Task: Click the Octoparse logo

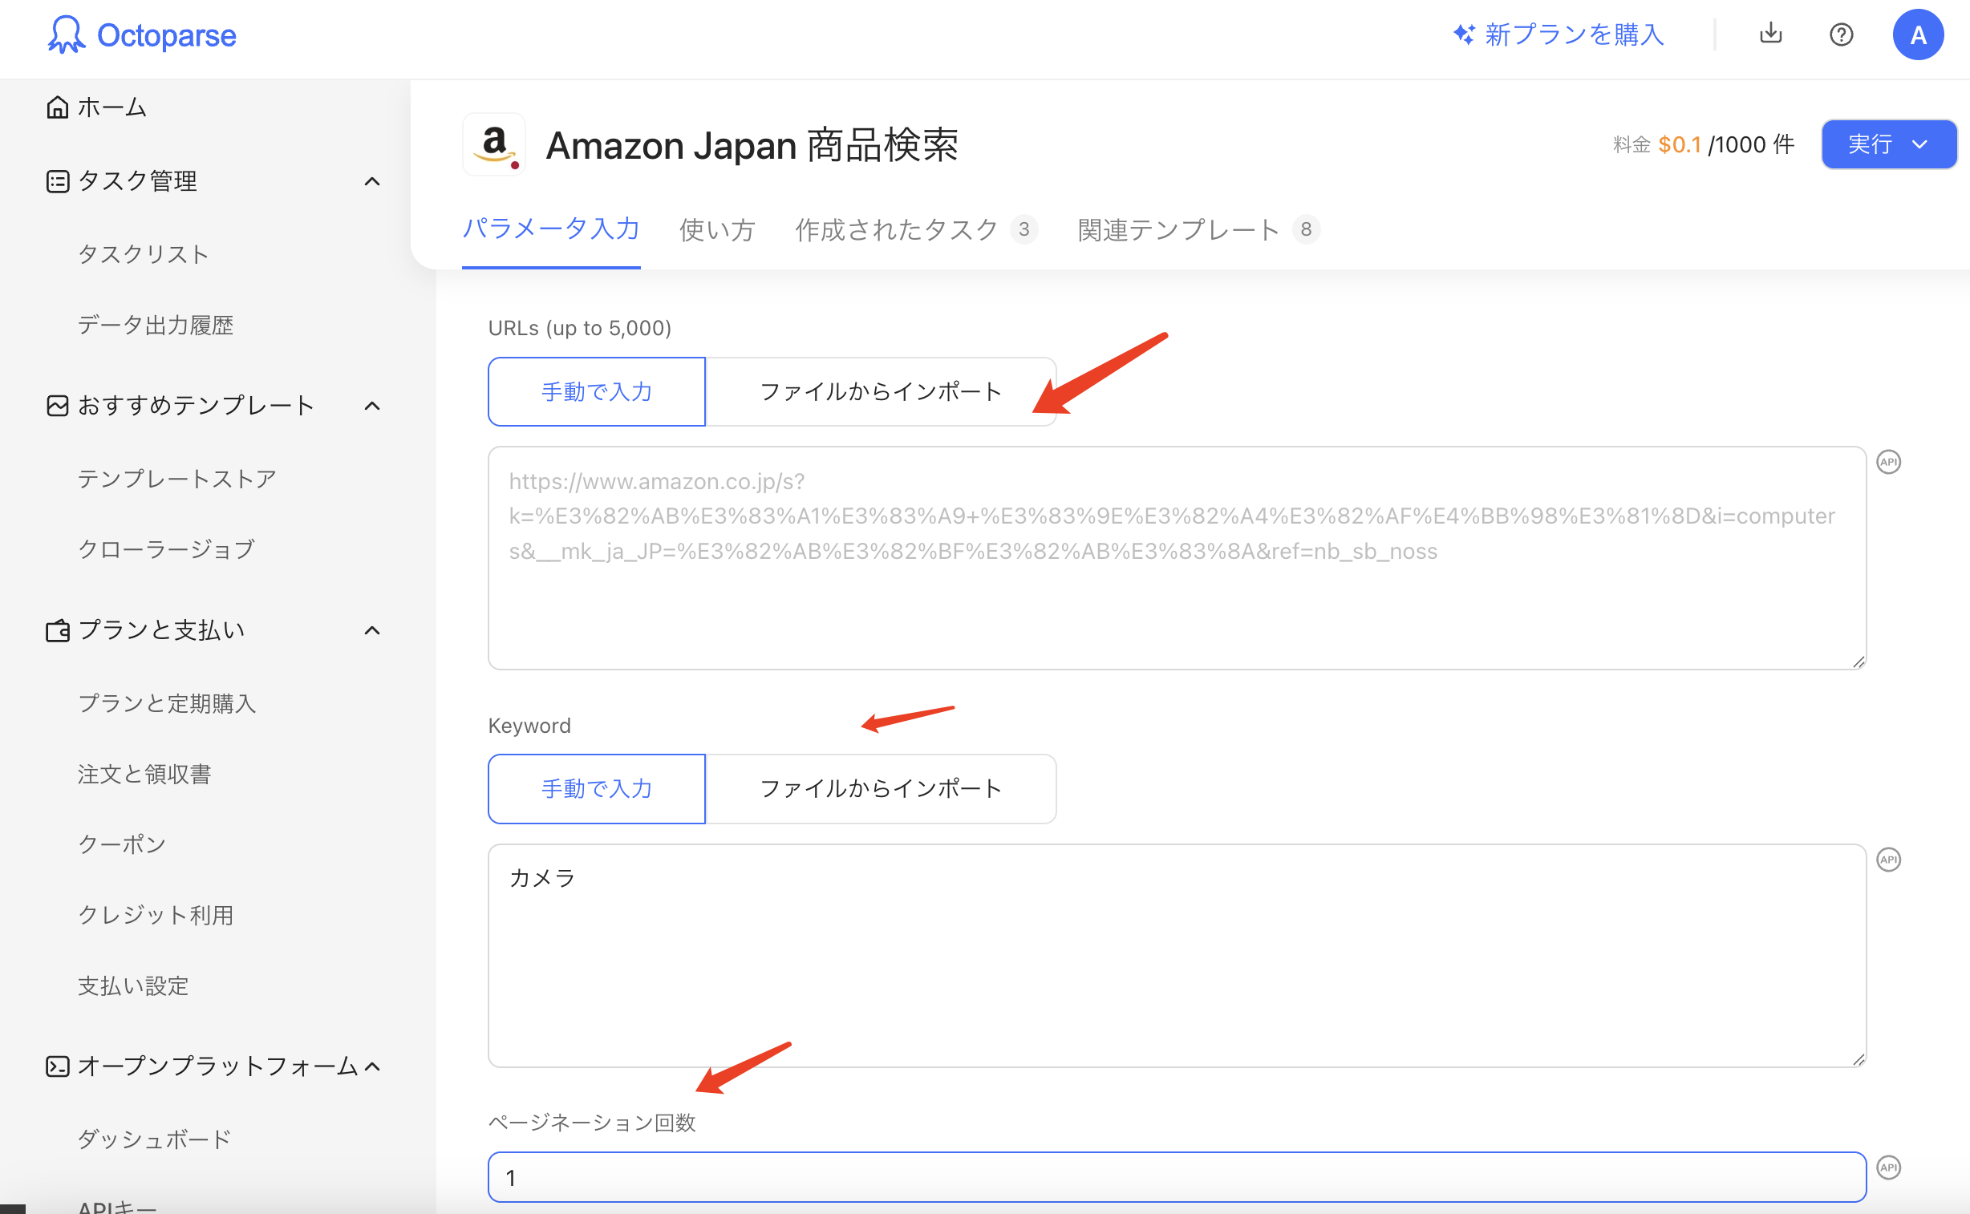Action: 142,35
